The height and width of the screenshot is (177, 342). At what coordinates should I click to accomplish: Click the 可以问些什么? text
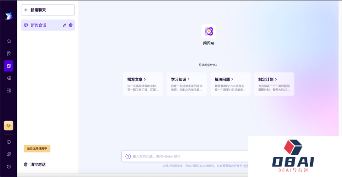(x=208, y=65)
